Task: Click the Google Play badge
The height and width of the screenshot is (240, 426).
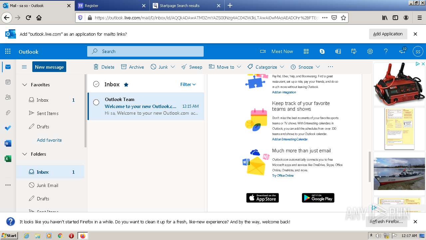Action: [x=318, y=198]
